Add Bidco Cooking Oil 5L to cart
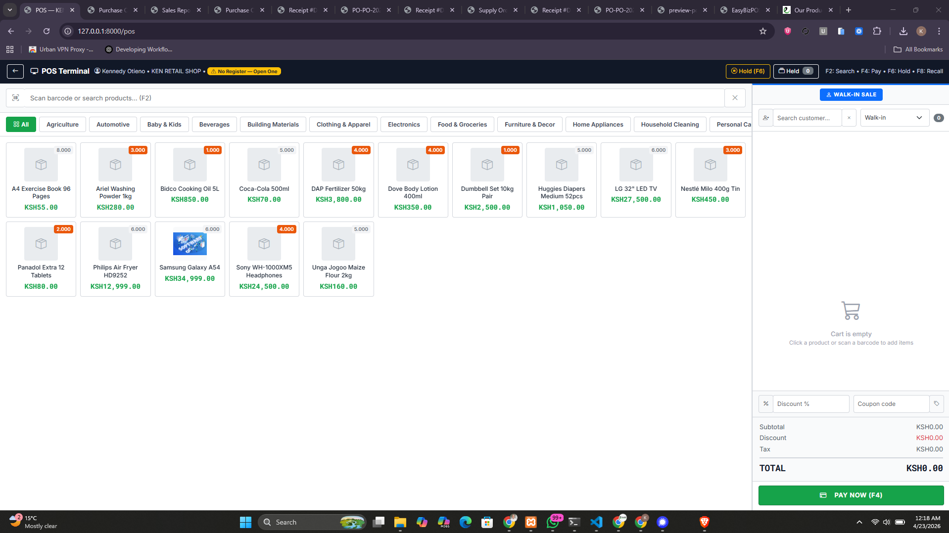This screenshot has height=533, width=949. [x=190, y=180]
